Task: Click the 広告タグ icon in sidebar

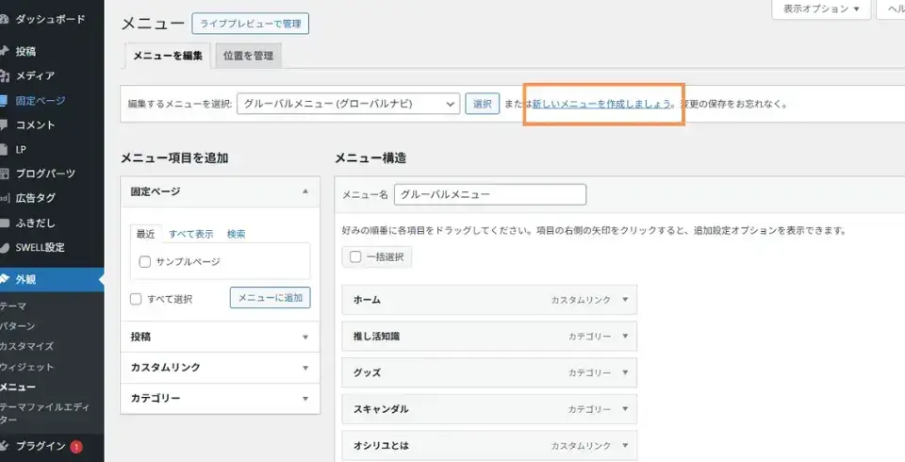Action: pos(5,198)
